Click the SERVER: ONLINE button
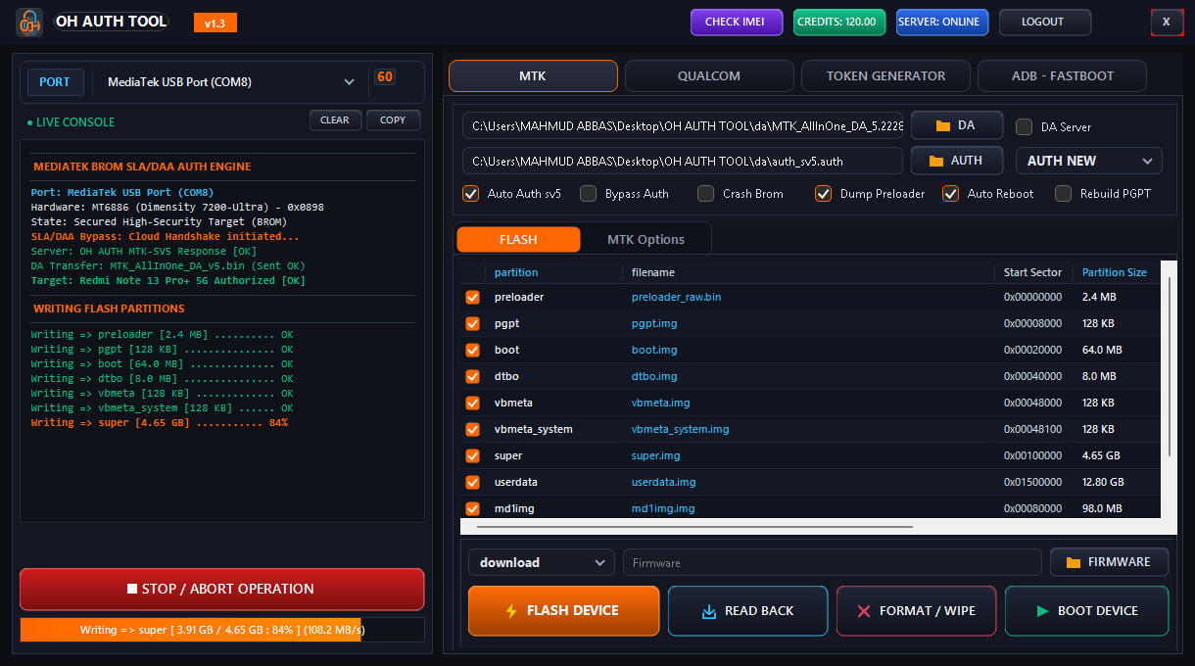The image size is (1195, 666). (x=942, y=23)
